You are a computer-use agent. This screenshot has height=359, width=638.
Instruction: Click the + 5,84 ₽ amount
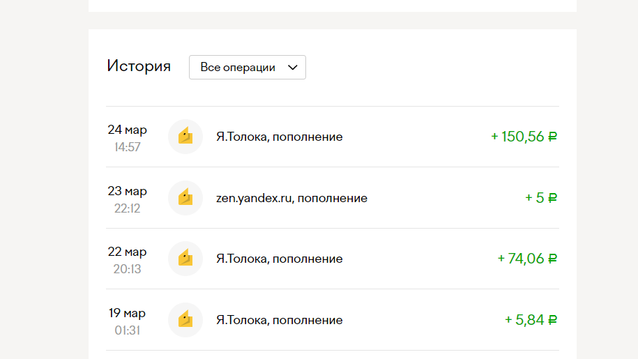[x=531, y=320]
